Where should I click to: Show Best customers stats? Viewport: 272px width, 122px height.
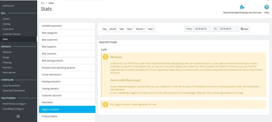pyautogui.click(x=67, y=40)
